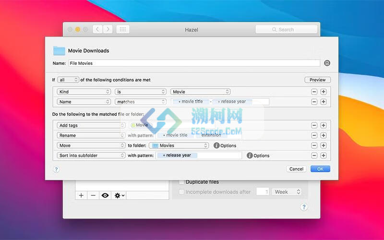Open the 'is' operator dropdown
This screenshot has height=240, width=384.
[141, 92]
